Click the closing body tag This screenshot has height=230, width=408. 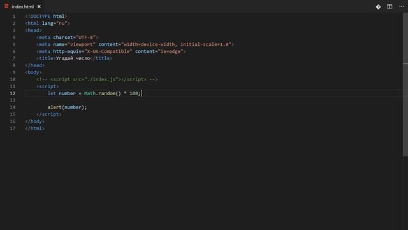coord(35,121)
